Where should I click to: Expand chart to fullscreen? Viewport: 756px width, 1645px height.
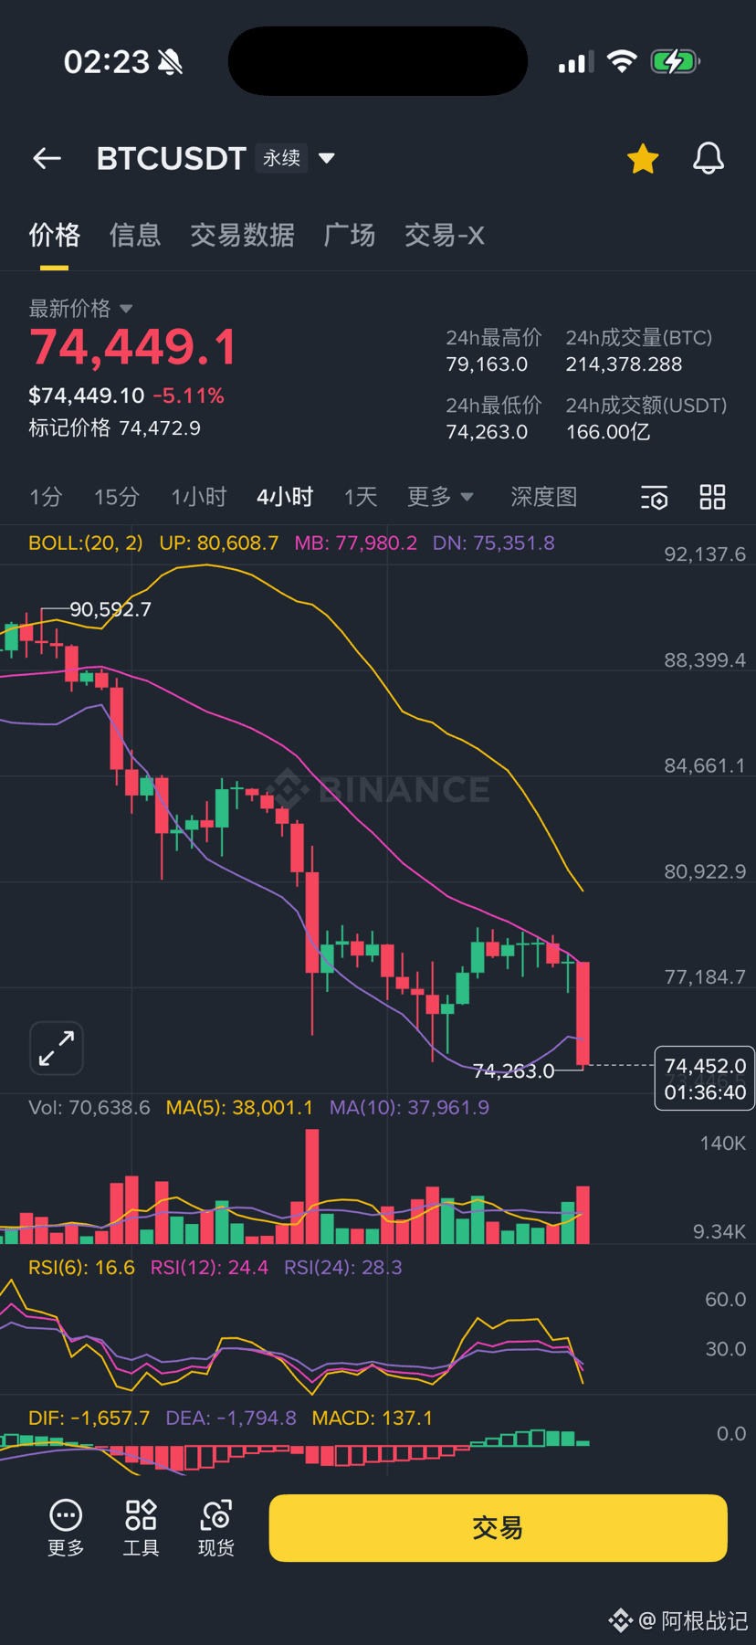point(57,1049)
